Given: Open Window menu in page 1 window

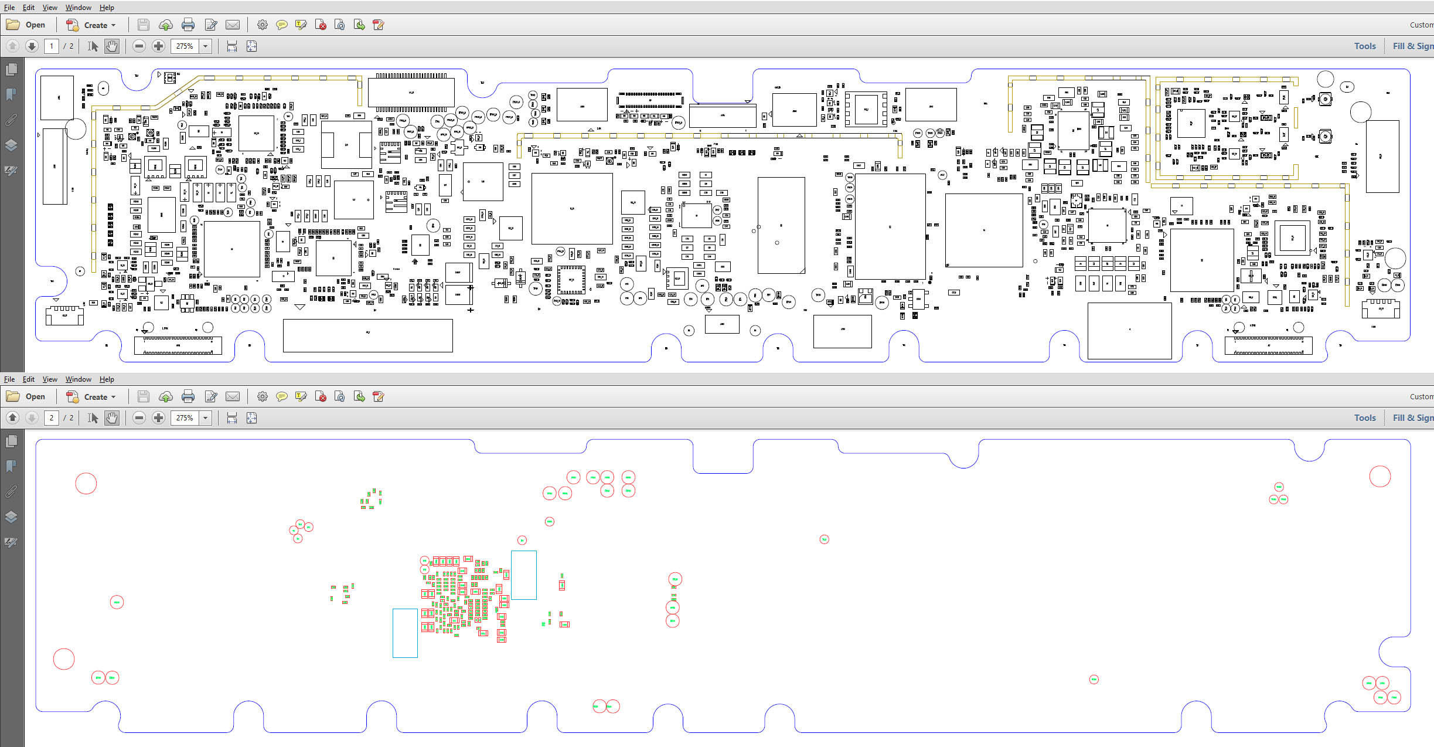Looking at the screenshot, I should click(x=79, y=8).
